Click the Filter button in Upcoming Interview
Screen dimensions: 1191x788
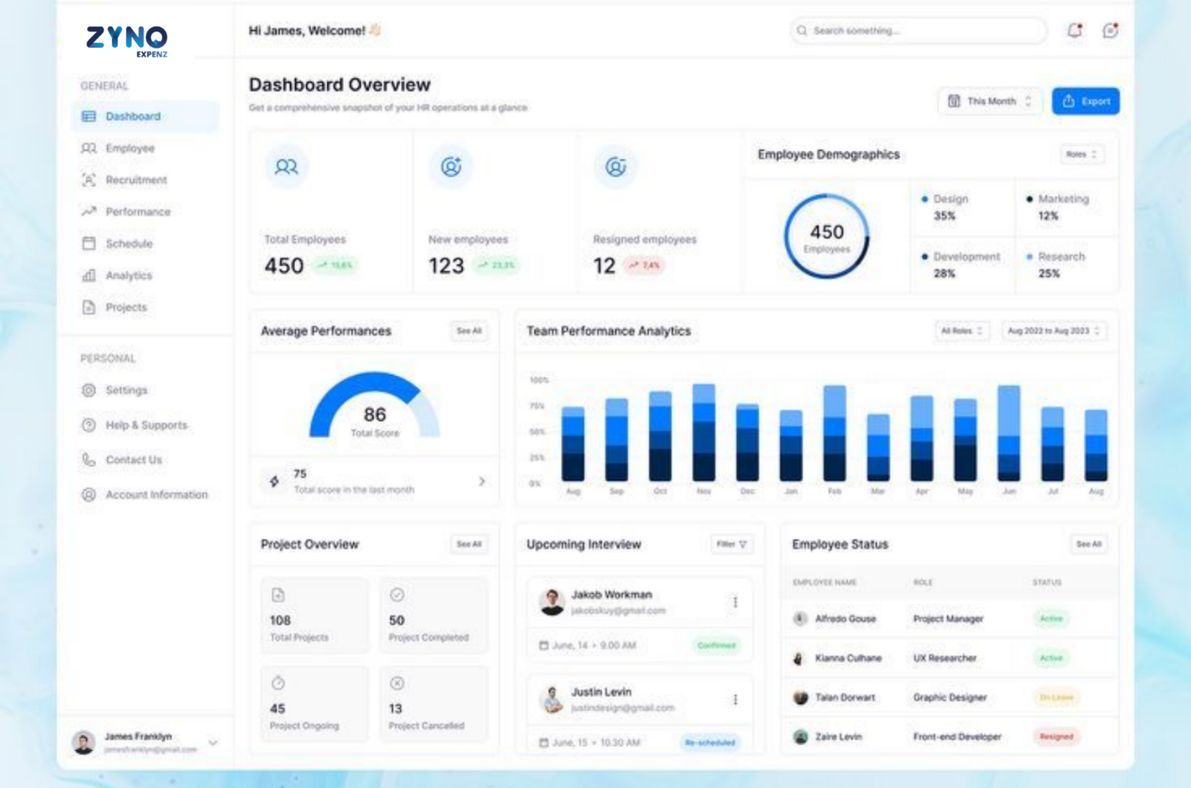click(731, 544)
